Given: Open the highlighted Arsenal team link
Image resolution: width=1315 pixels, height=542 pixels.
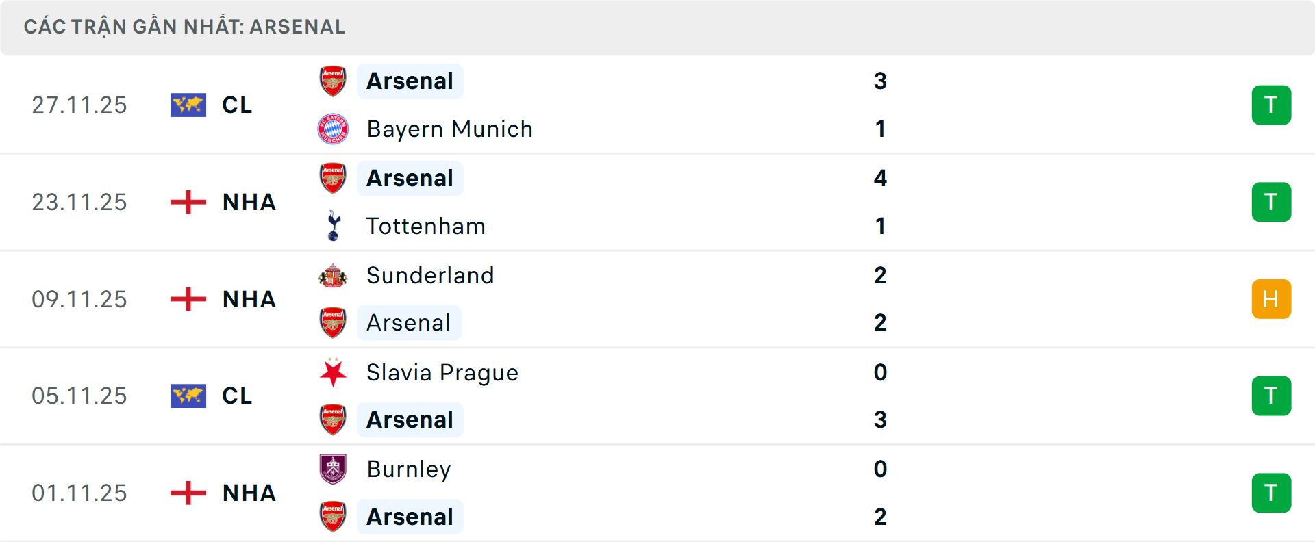Looking at the screenshot, I should click(410, 80).
